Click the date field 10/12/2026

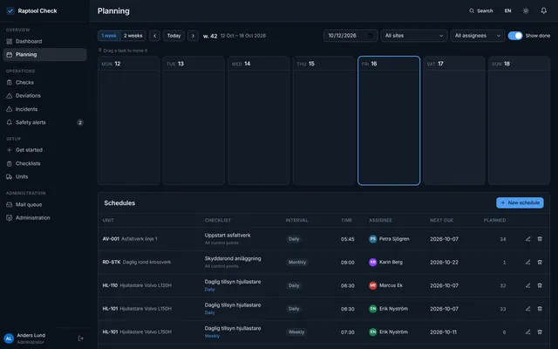click(x=350, y=36)
